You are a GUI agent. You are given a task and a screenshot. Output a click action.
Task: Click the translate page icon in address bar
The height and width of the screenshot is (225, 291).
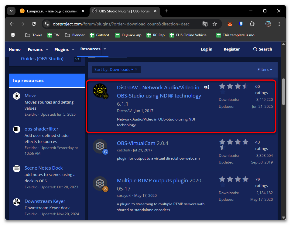(205, 24)
